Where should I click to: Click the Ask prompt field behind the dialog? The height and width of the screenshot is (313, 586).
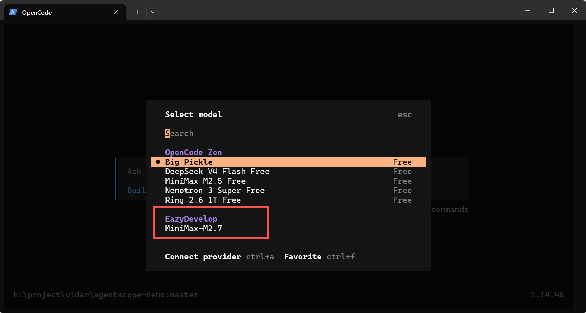point(134,171)
